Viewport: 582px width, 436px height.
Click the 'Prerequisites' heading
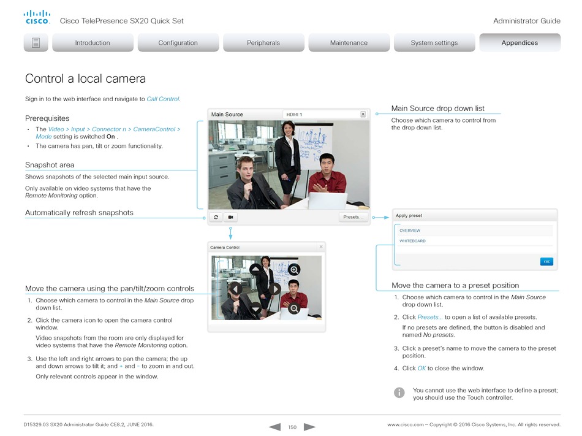47,118
